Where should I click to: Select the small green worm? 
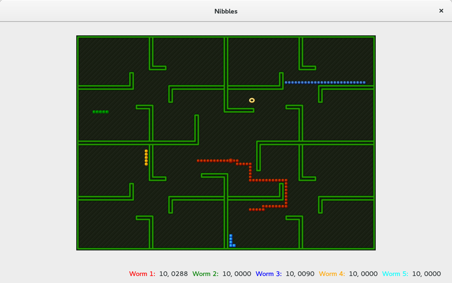pyautogui.click(x=100, y=112)
